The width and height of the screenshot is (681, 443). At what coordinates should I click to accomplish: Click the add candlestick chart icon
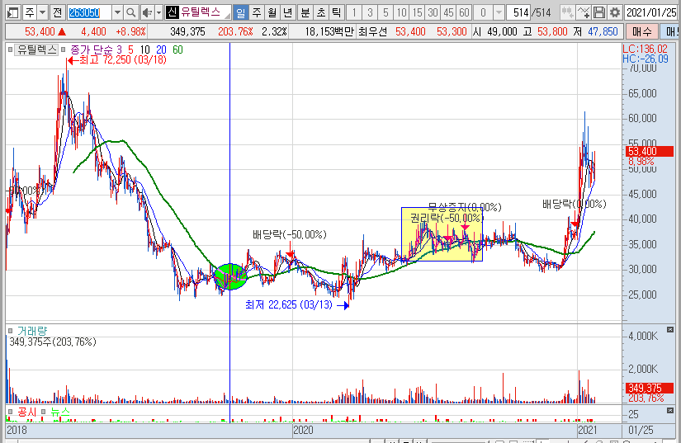tap(567, 12)
